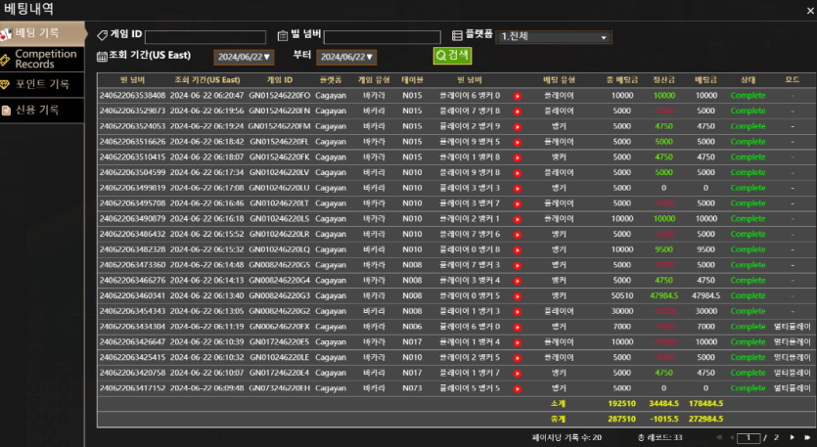Click the 검색 search button
Image resolution: width=817 pixels, height=447 pixels.
coord(452,55)
